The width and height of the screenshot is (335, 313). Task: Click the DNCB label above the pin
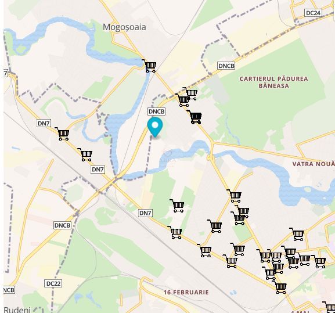[157, 111]
